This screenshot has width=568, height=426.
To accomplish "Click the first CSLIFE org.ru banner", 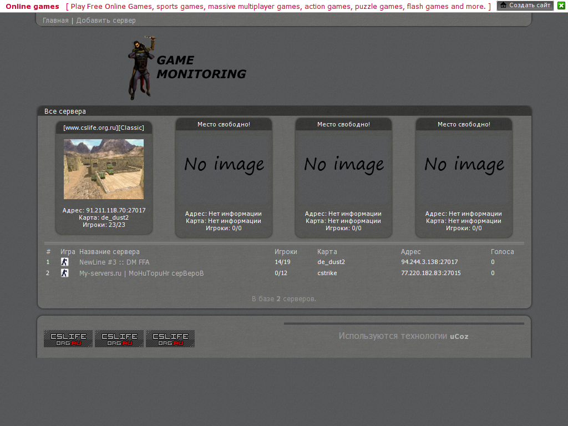I will click(x=68, y=338).
